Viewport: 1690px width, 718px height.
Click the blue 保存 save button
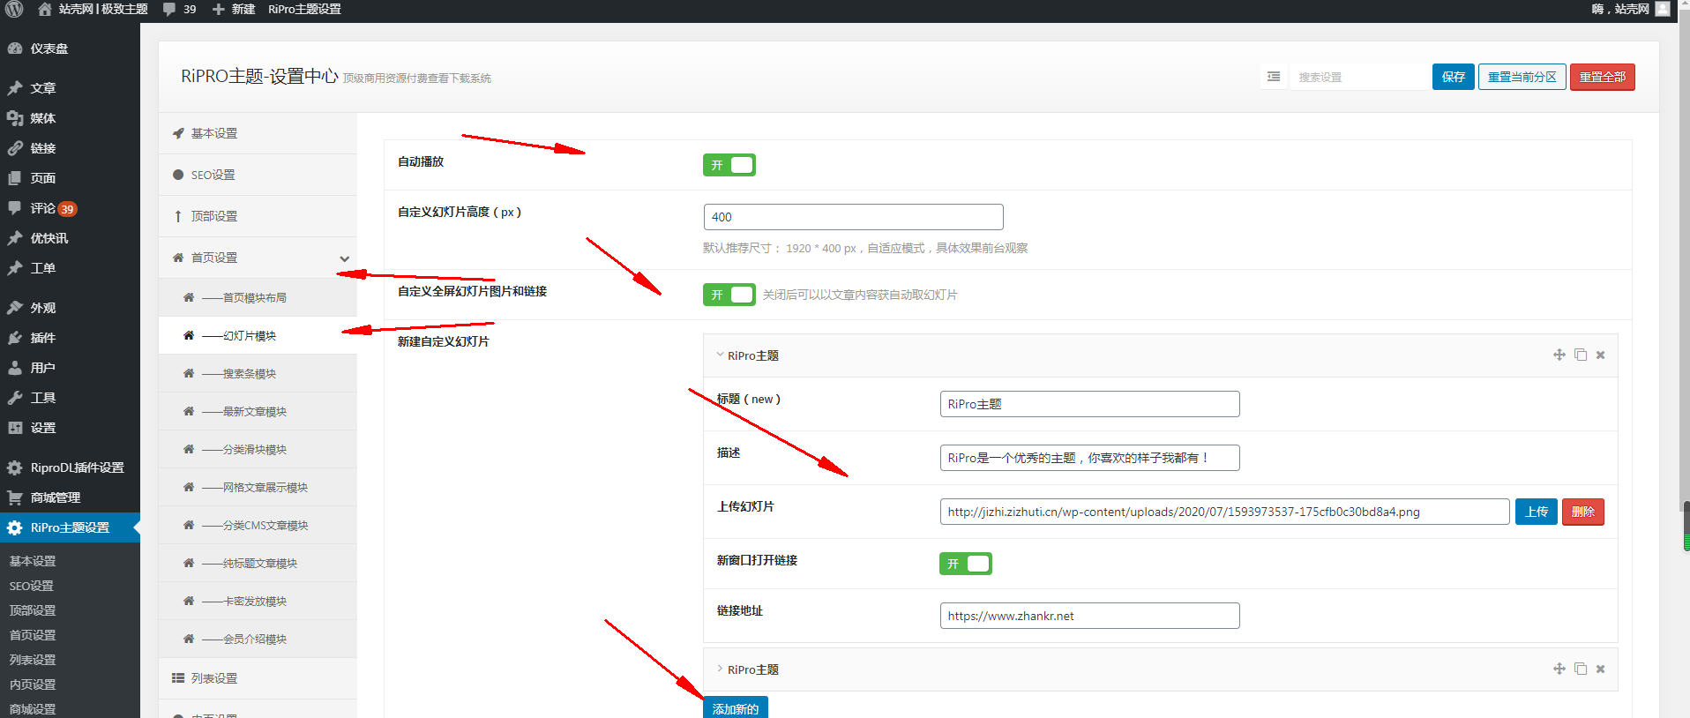(1453, 77)
